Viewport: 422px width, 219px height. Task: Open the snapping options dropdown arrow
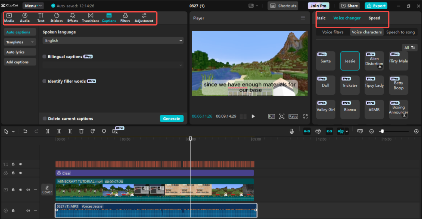347,131
